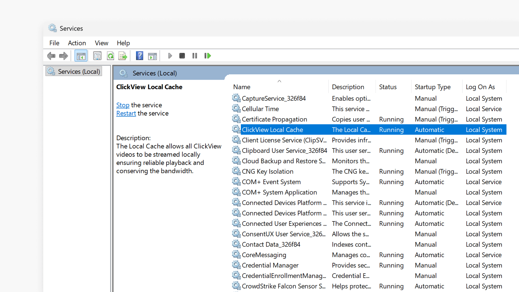Click the Restart Service toolbar icon

click(208, 56)
